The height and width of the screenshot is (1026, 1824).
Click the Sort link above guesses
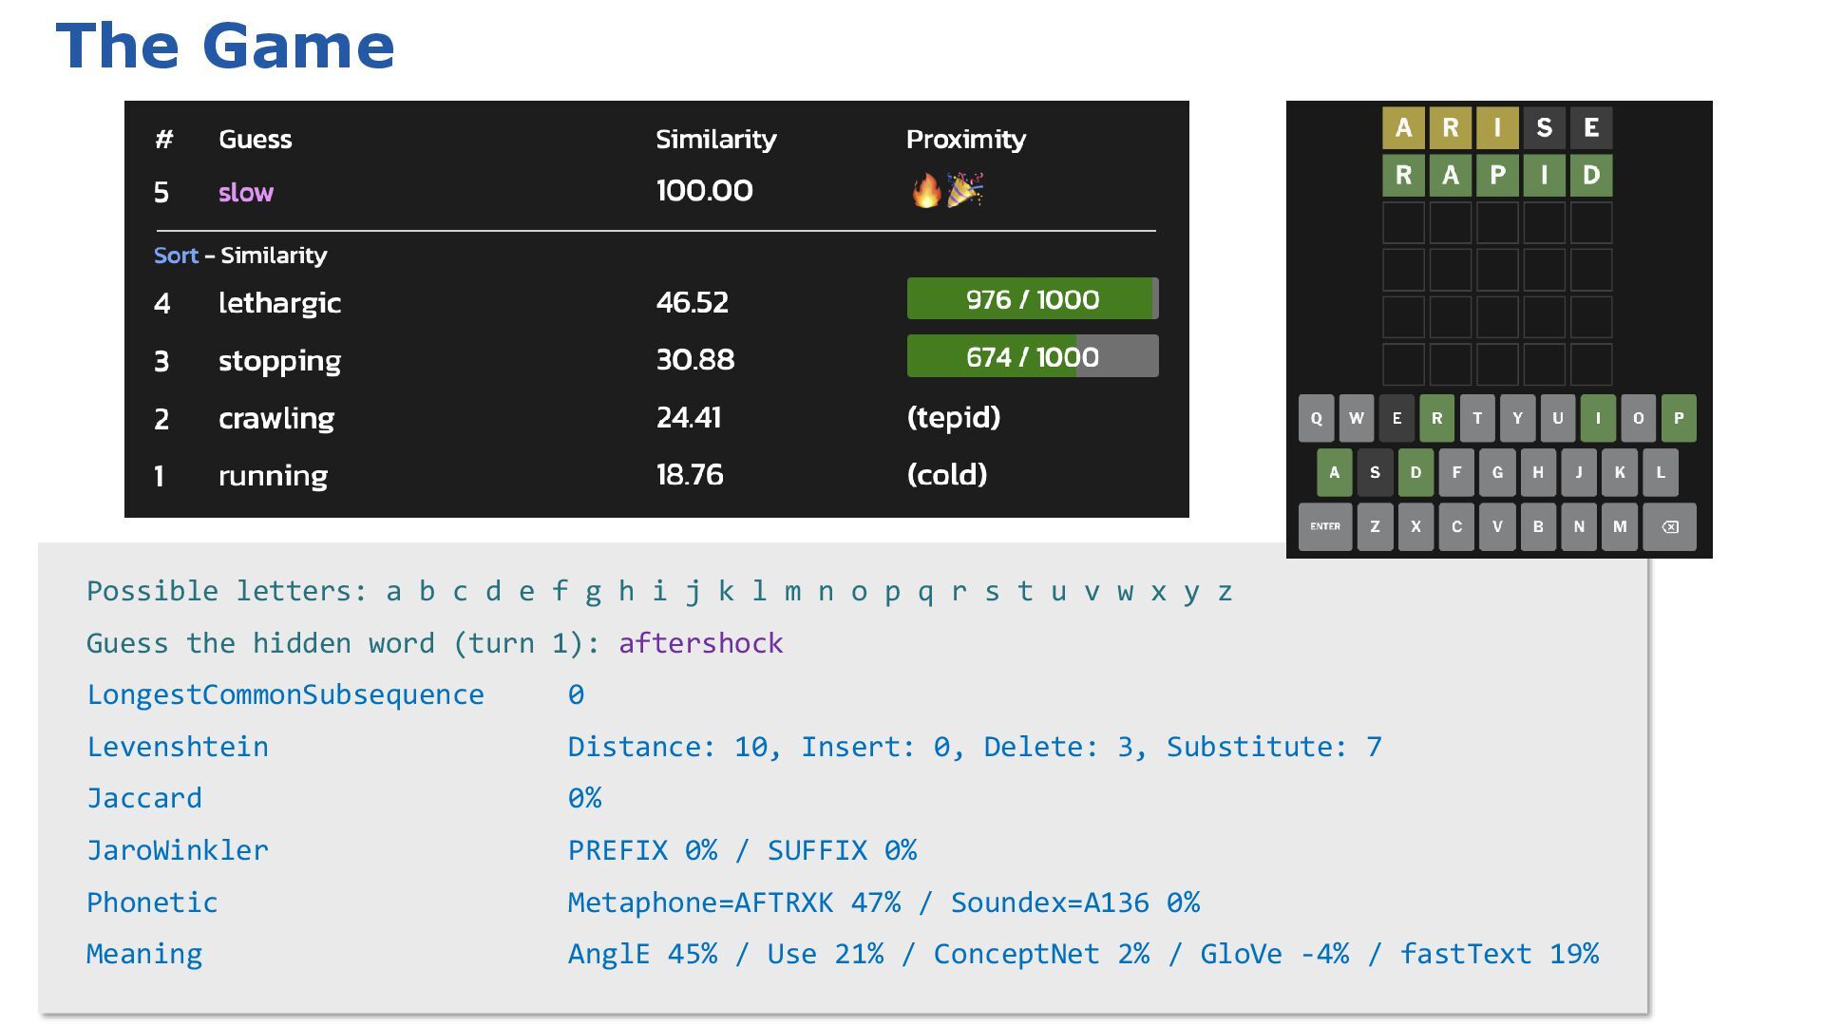pos(176,255)
